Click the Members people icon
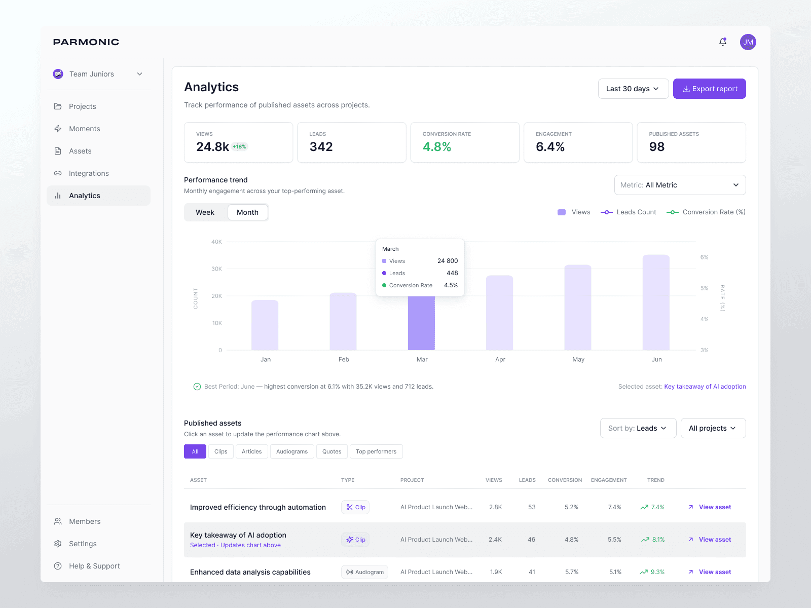Viewport: 811px width, 608px height. coord(58,521)
